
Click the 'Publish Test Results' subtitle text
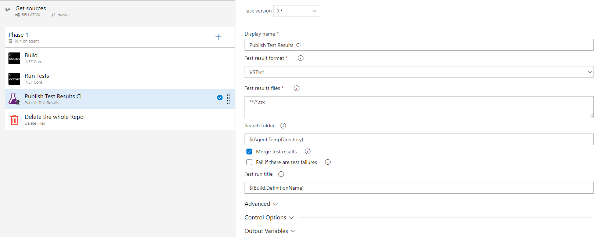[x=42, y=103]
